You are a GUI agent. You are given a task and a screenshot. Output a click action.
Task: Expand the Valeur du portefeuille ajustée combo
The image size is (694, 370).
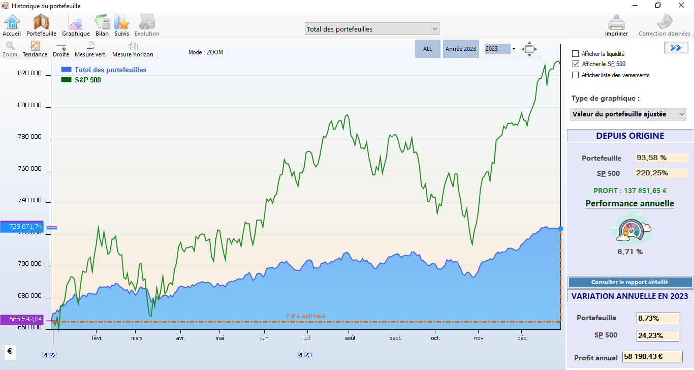pyautogui.click(x=628, y=114)
